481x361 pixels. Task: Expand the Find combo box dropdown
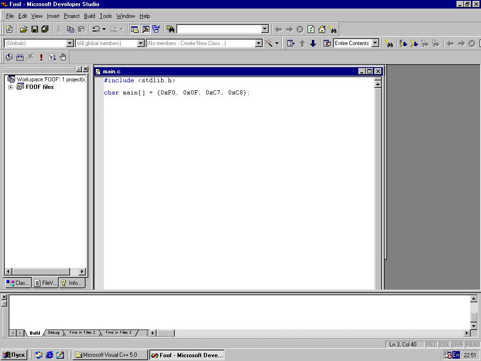pos(265,29)
